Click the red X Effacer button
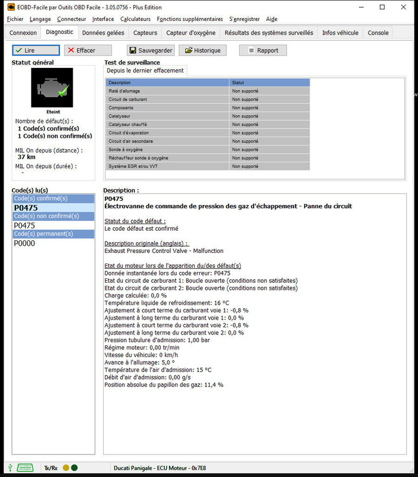 (x=88, y=50)
